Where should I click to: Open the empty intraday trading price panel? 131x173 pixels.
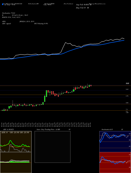tap(52, 147)
